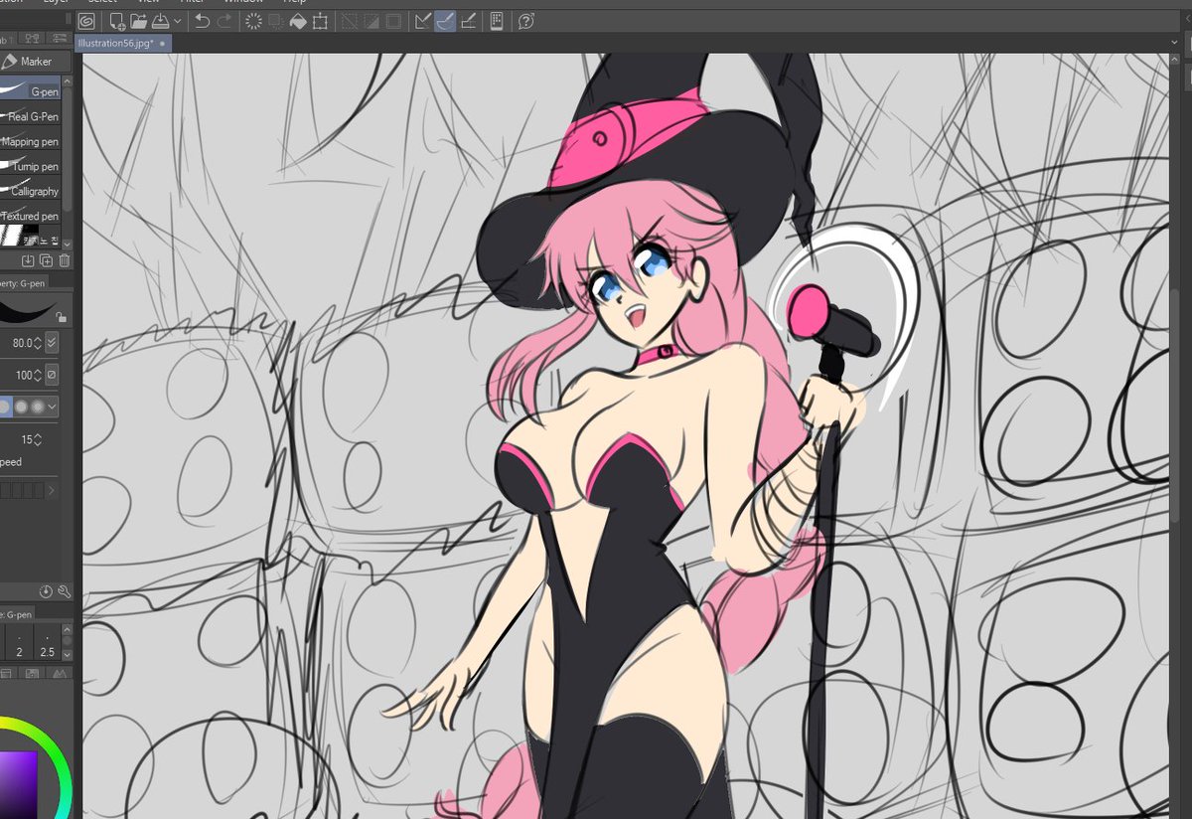
Task: Choose the strongest anti-aliasing circle
Action: [x=38, y=407]
